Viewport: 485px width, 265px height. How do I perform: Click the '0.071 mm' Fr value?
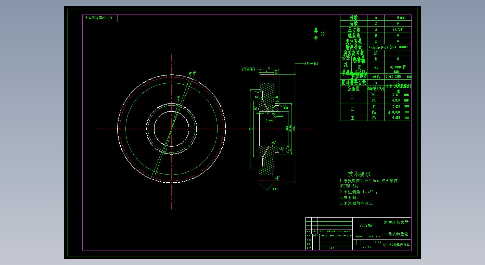pos(400,95)
